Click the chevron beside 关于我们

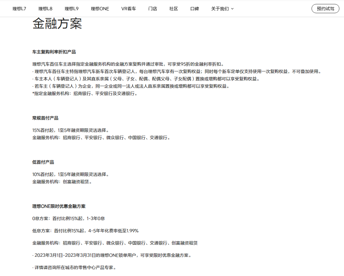click(x=232, y=9)
